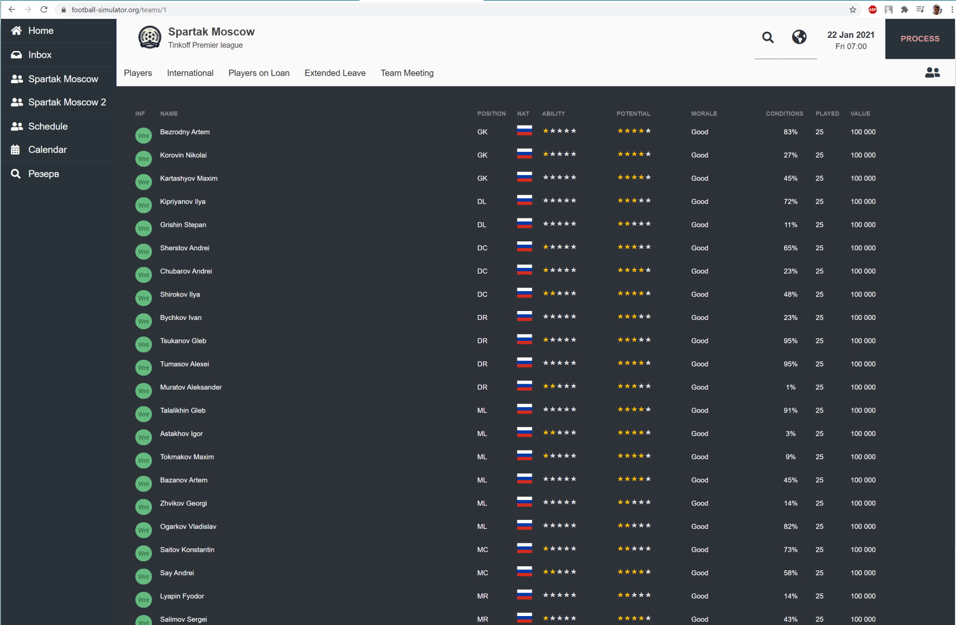The height and width of the screenshot is (625, 956).
Task: Open the Team Meeting tab
Action: coord(407,73)
